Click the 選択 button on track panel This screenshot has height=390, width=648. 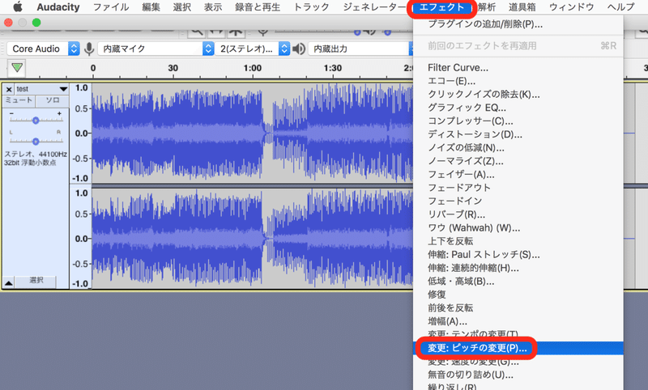pyautogui.click(x=36, y=280)
